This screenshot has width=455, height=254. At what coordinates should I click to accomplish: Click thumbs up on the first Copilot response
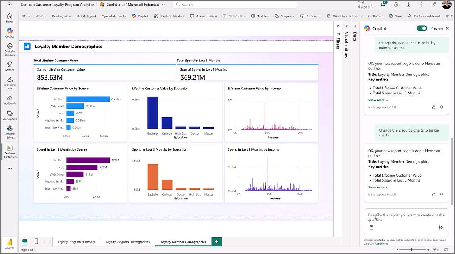433,107
